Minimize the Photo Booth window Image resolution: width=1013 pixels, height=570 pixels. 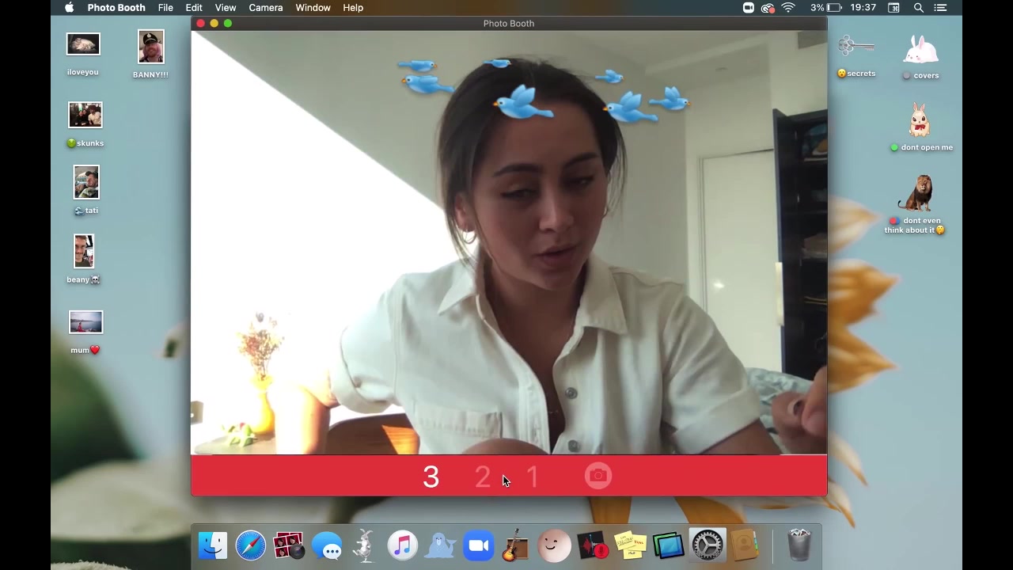[x=214, y=24]
